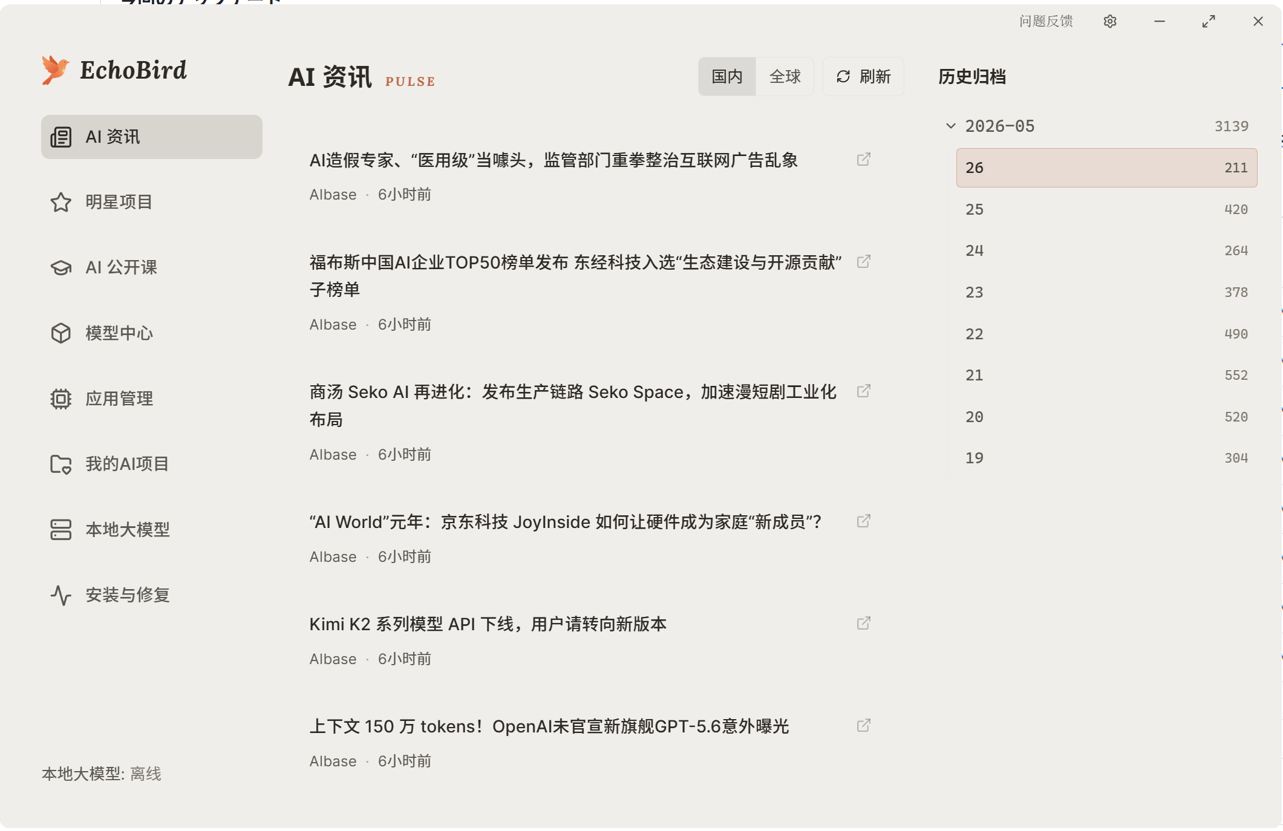This screenshot has width=1283, height=831.
Task: Click the server icon for 本地大模型
Action: (x=61, y=530)
